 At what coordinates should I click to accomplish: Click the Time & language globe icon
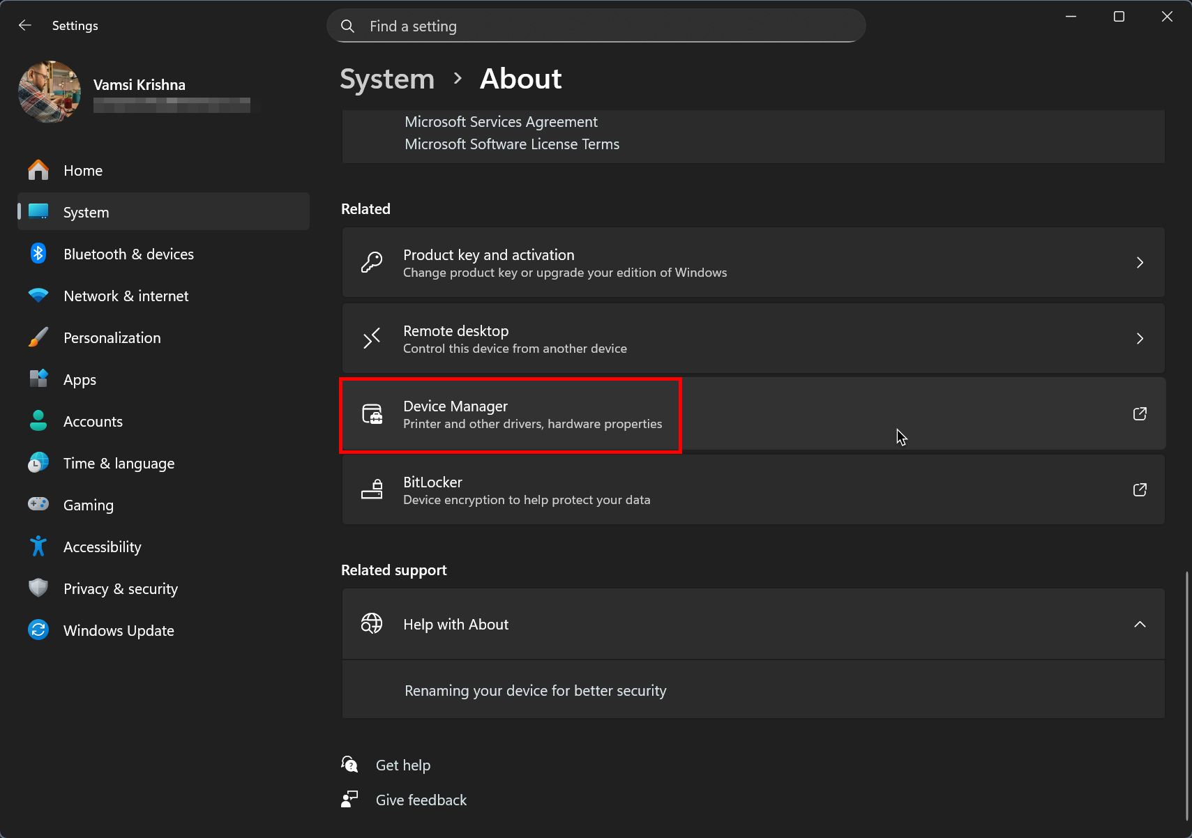pos(38,463)
